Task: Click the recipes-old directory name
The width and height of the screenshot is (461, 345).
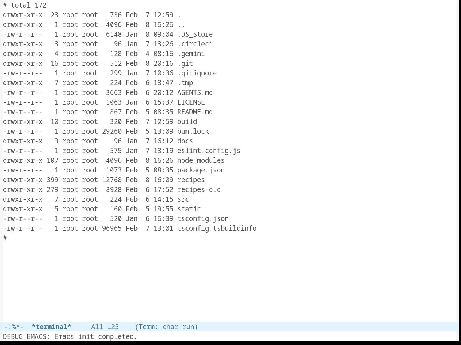Action: [199, 189]
